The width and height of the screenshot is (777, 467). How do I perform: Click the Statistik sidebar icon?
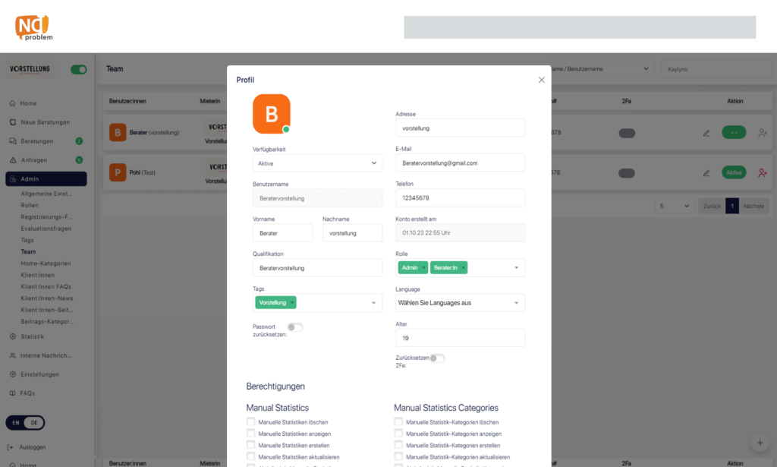[x=12, y=336]
